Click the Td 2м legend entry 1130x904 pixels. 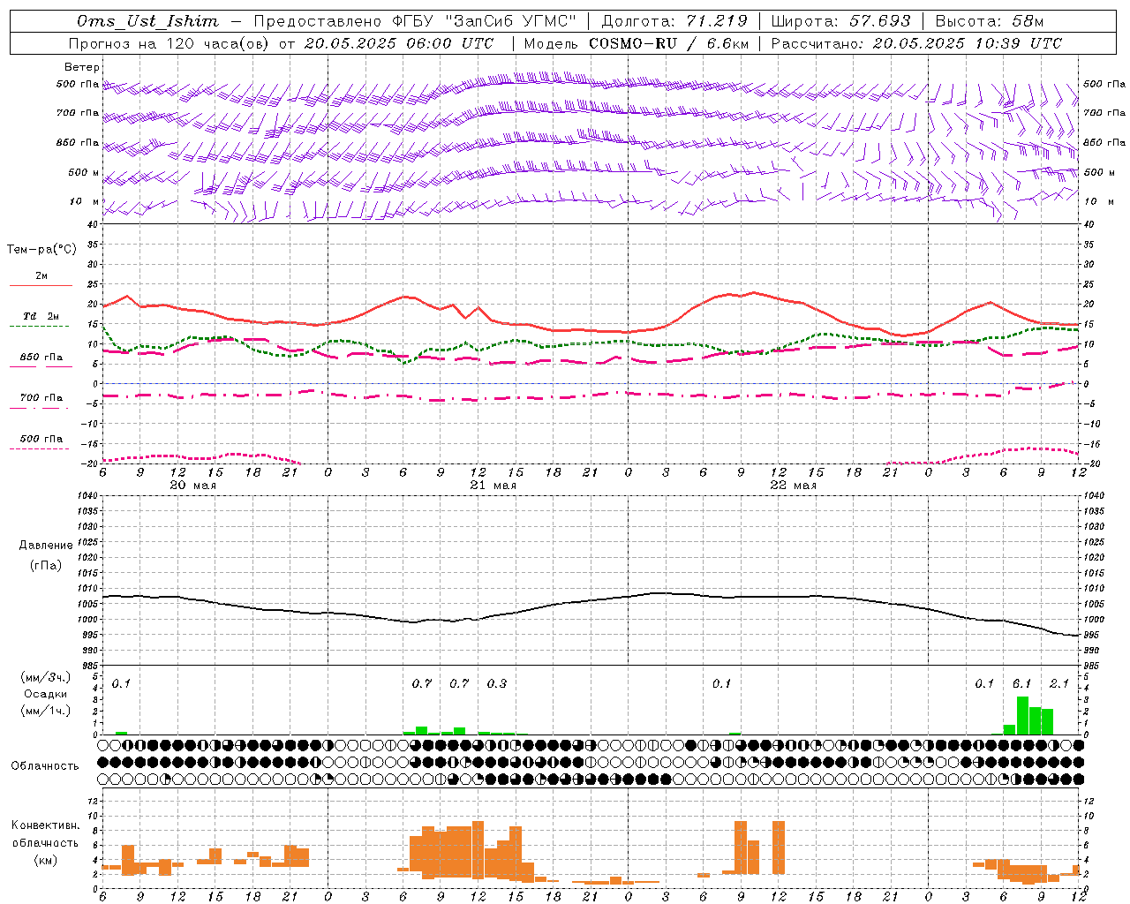tap(41, 316)
